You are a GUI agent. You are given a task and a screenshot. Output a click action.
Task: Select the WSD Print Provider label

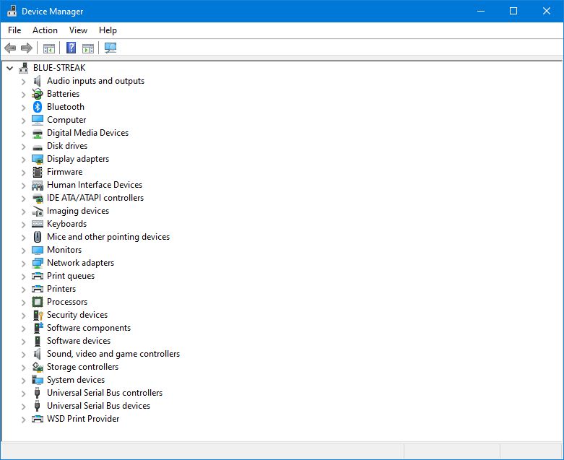pyautogui.click(x=83, y=419)
